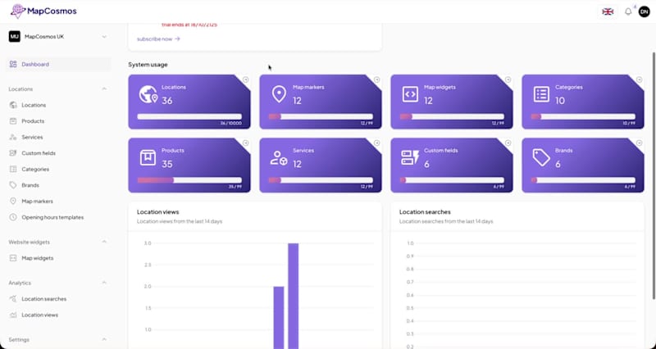The width and height of the screenshot is (656, 349).
Task: Click the tag icon on Brands card
Action: click(x=541, y=158)
